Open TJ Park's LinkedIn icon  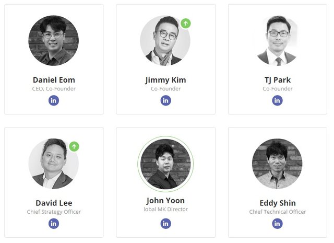tap(277, 100)
